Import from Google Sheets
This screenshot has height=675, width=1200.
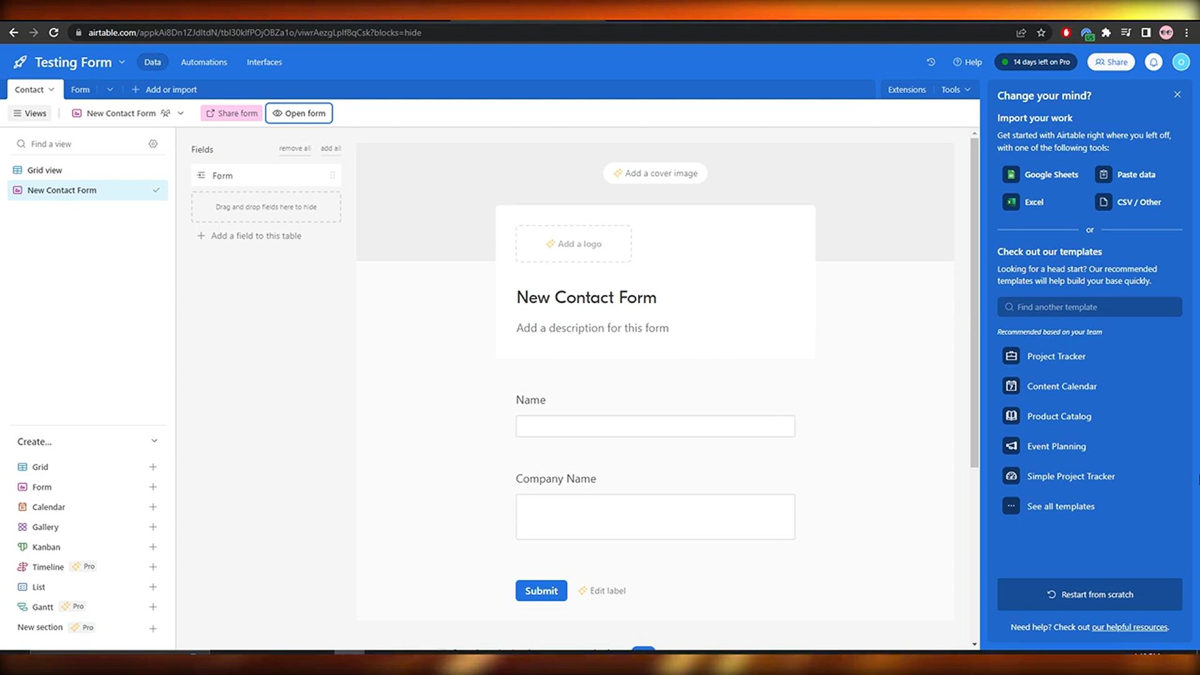[x=1041, y=174]
